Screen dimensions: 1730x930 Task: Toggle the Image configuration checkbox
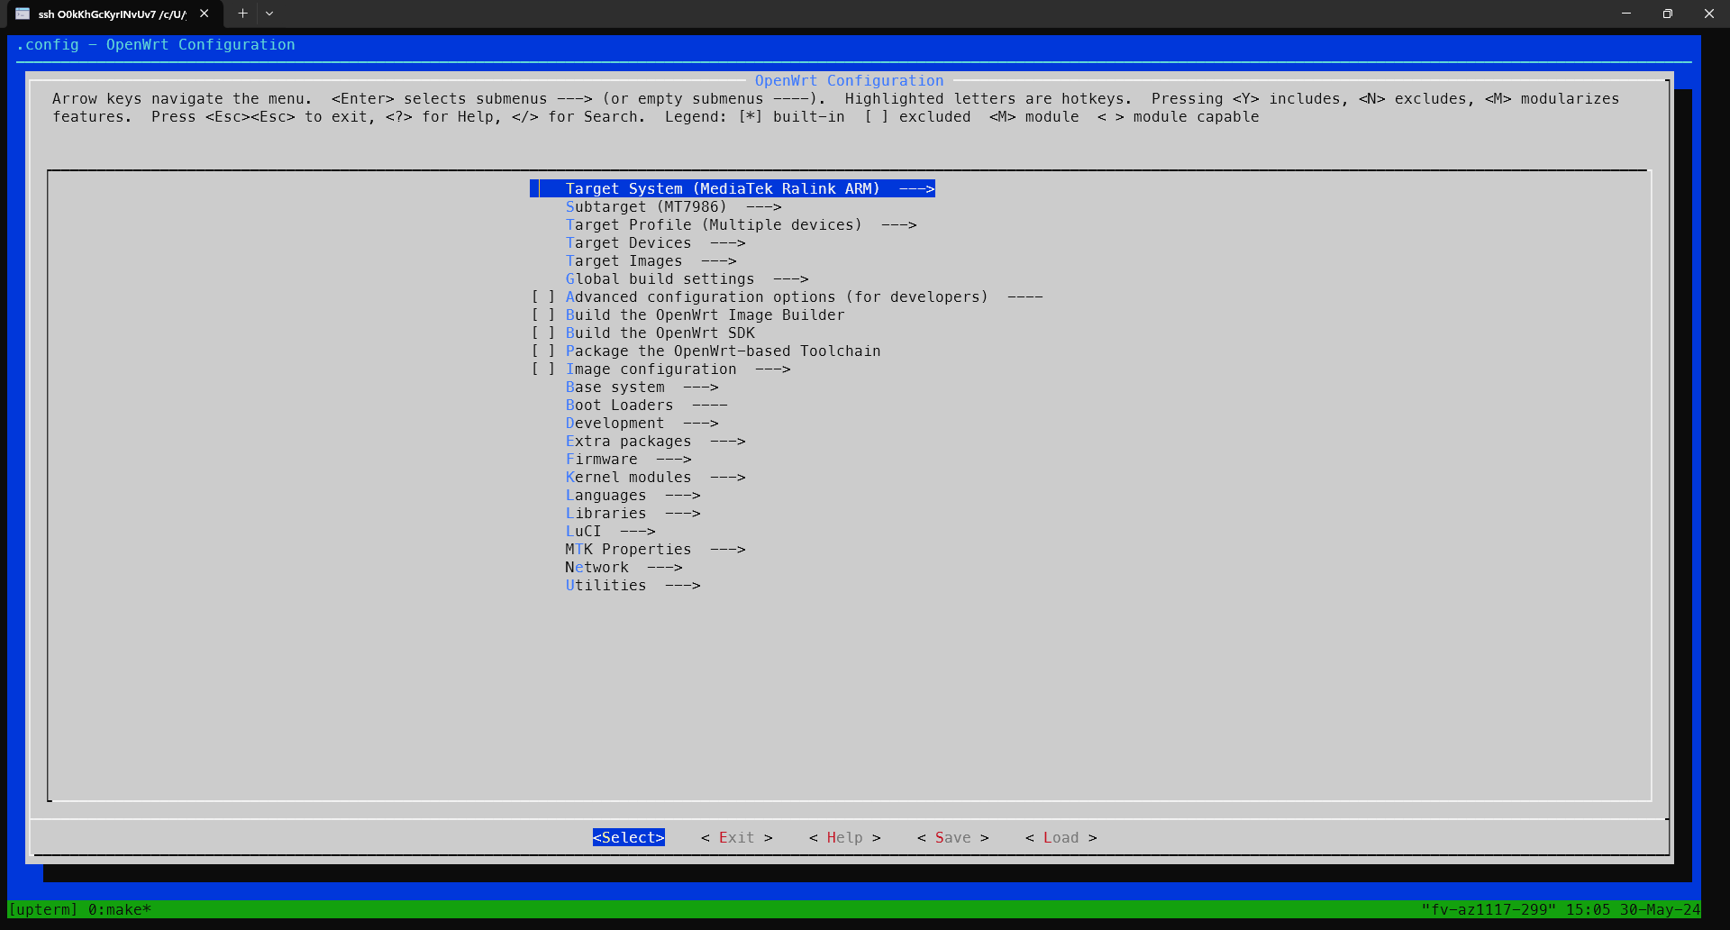(542, 369)
